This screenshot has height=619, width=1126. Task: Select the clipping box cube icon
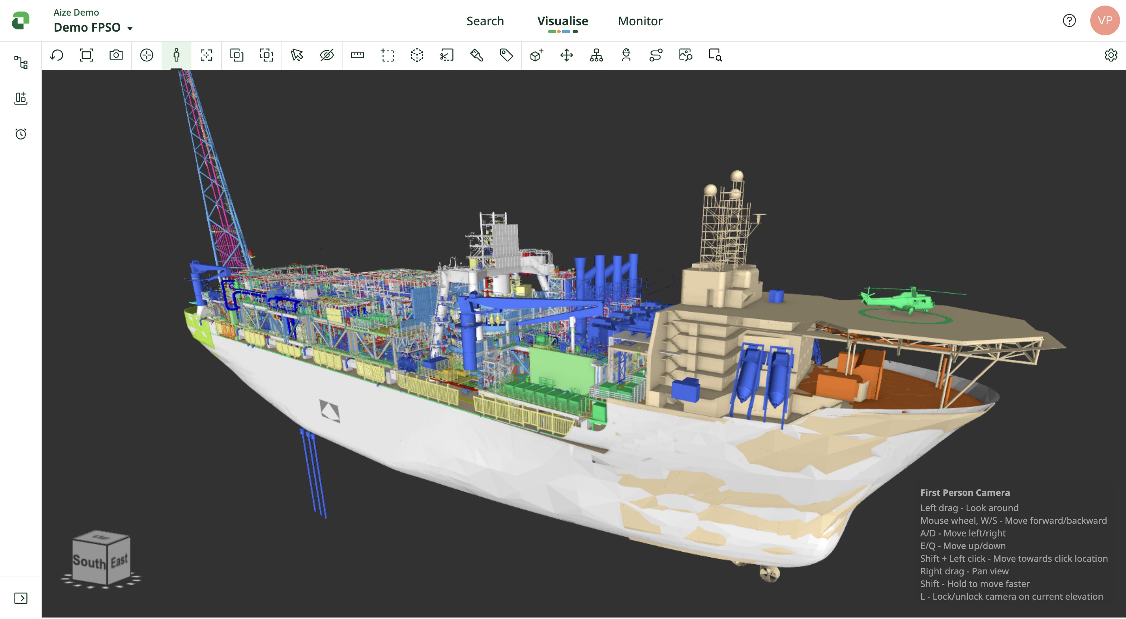click(x=417, y=55)
